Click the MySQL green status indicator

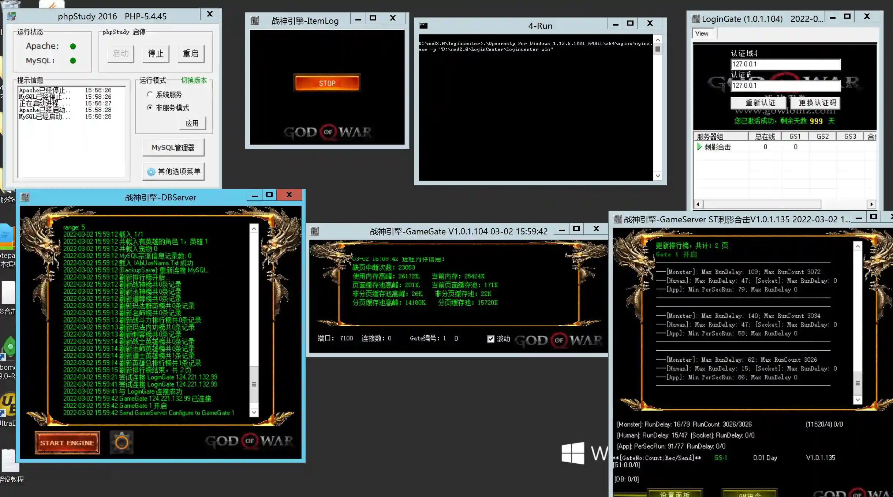point(73,61)
